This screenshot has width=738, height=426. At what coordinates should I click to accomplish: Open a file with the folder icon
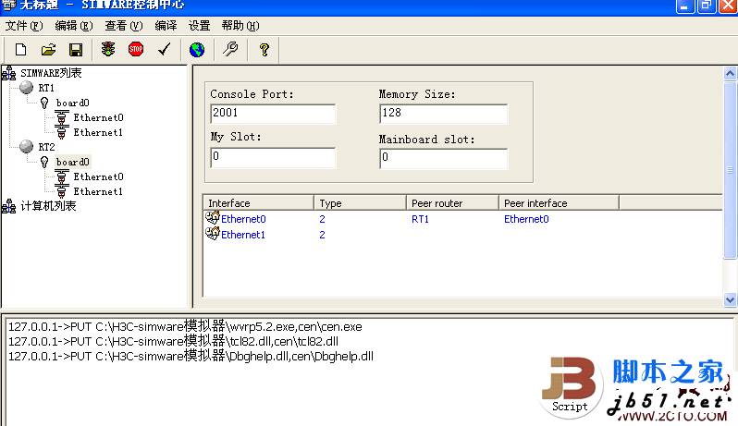click(48, 49)
